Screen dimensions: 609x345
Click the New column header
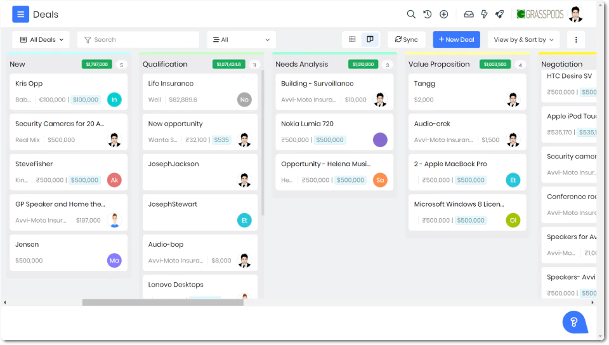(18, 64)
